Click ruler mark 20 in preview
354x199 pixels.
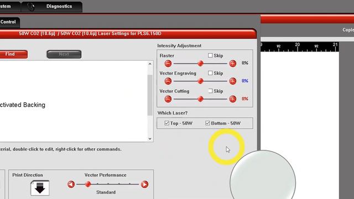tap(298, 44)
